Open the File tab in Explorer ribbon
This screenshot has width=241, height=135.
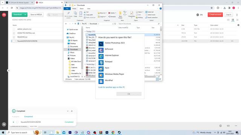point(67,9)
